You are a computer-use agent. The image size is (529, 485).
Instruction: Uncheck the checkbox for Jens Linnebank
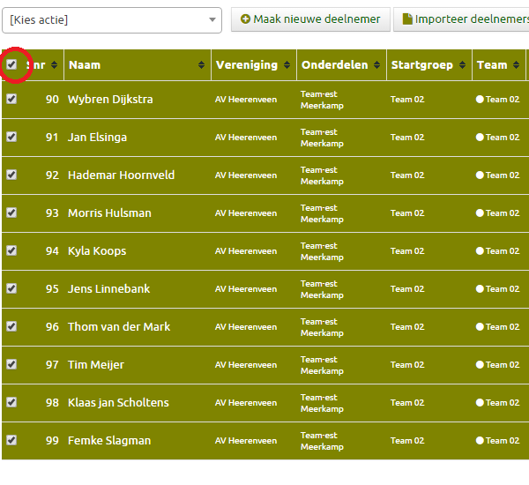coord(11,288)
